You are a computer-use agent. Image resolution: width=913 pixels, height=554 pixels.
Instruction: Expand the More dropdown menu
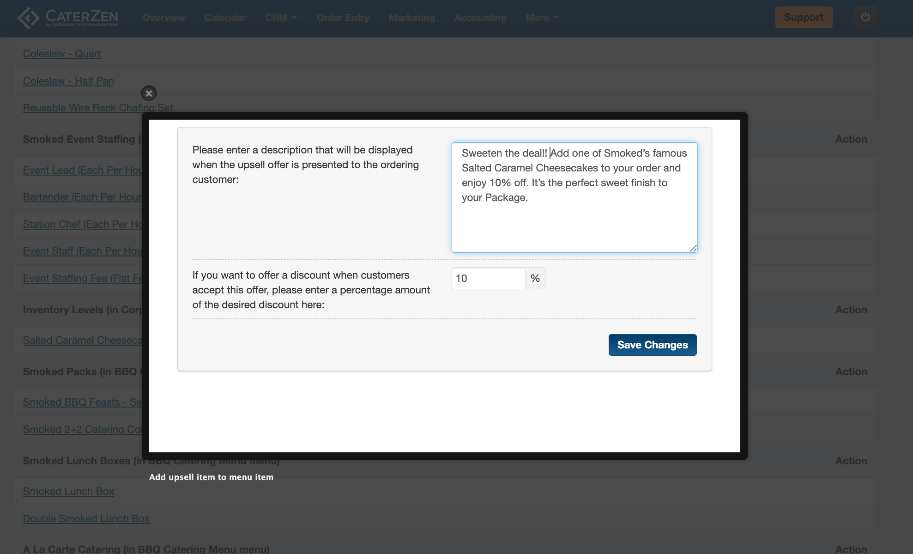pos(542,18)
